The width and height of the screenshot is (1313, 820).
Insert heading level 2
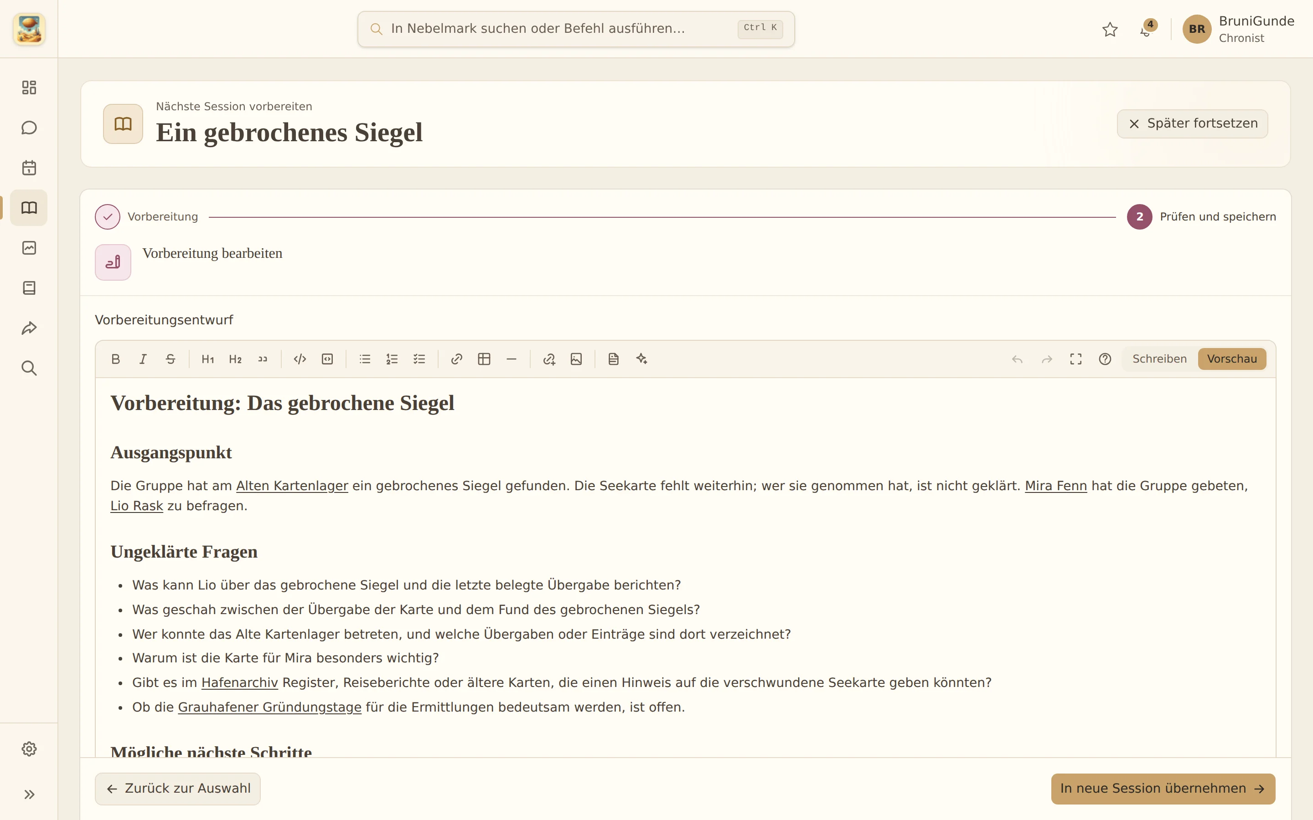click(x=235, y=359)
